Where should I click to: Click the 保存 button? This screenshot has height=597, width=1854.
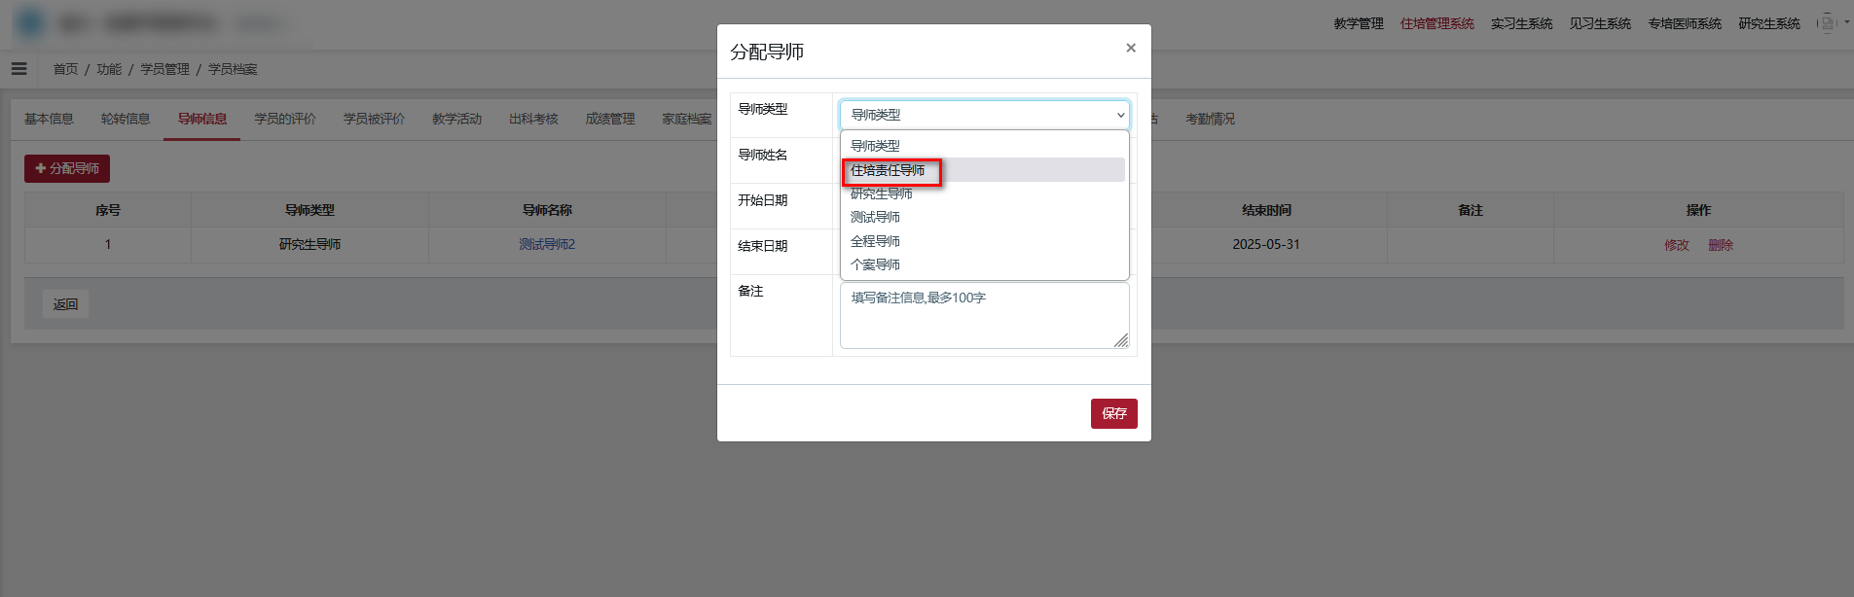(x=1113, y=413)
